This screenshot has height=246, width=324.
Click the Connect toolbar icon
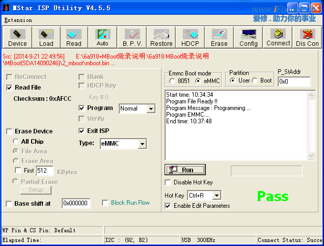pyautogui.click(x=278, y=37)
